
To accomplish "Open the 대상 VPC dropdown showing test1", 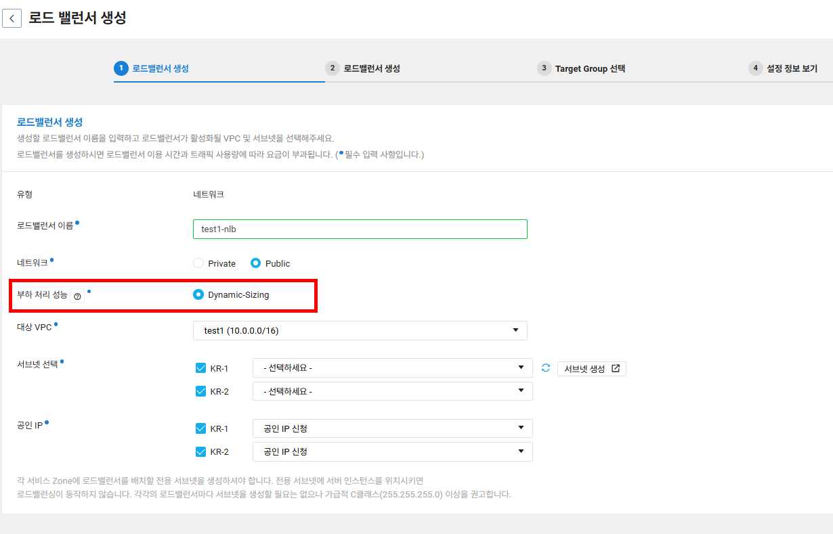I will (360, 330).
